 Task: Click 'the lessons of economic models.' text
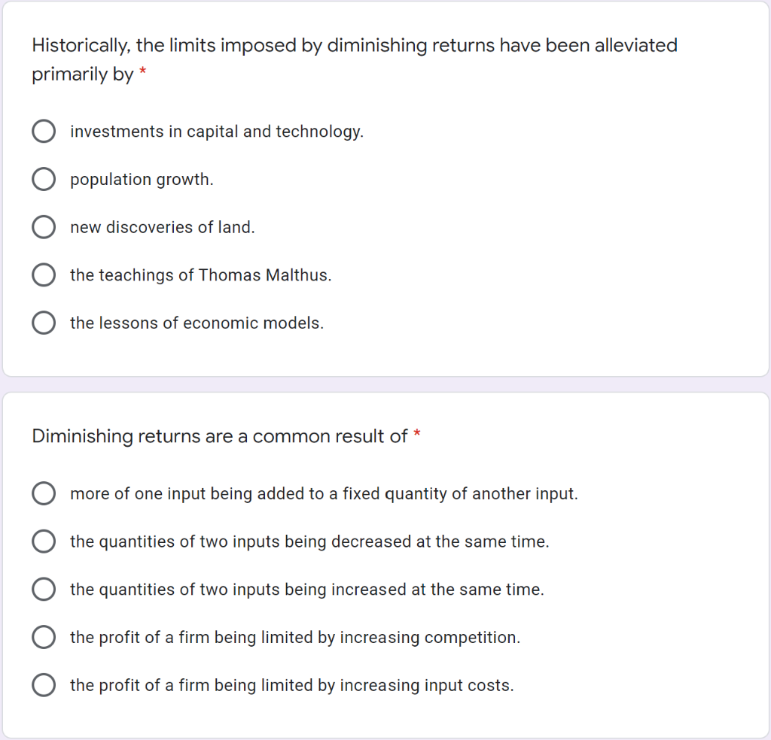point(197,323)
